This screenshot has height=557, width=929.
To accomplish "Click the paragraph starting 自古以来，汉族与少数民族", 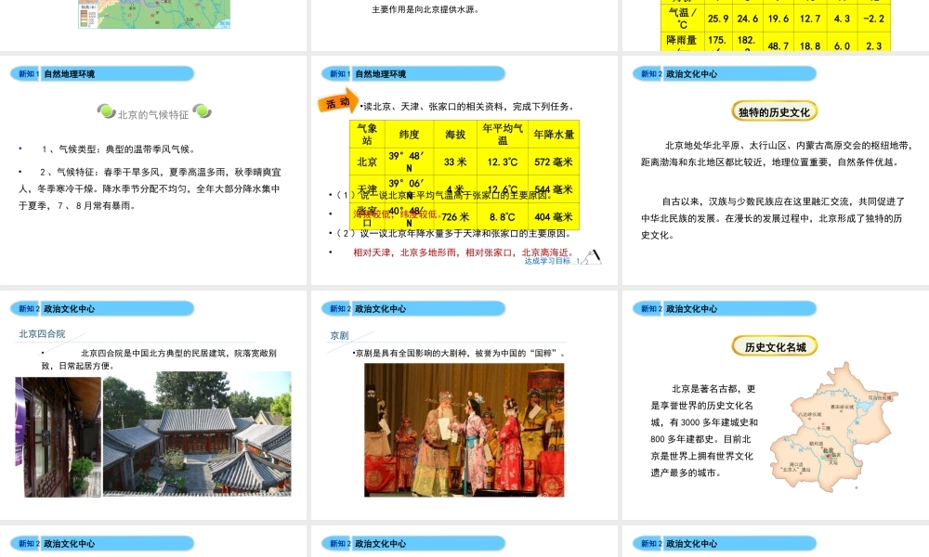I will pyautogui.click(x=773, y=218).
